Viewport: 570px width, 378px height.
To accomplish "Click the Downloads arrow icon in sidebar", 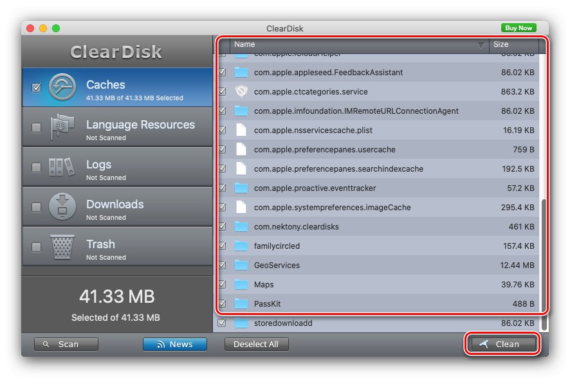I will click(62, 206).
